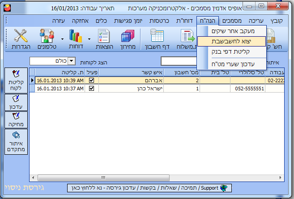Open the הגדרות settings tool icon
Screen dimensions: 294x199
(20, 39)
